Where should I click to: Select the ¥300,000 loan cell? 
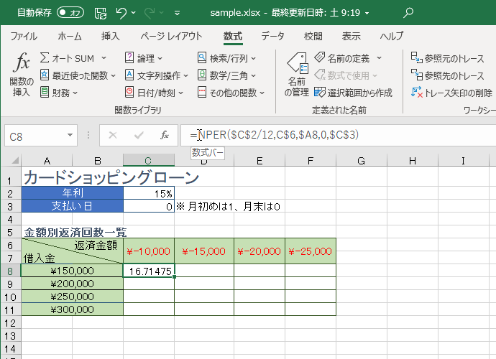coord(72,309)
